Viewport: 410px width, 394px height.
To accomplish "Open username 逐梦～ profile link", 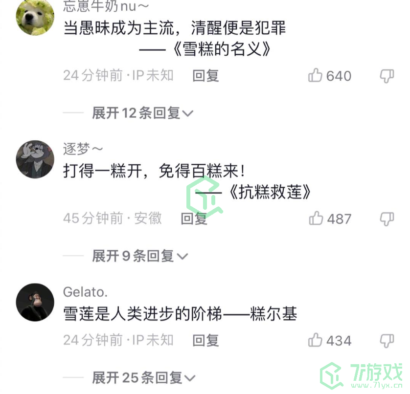I will [x=83, y=149].
